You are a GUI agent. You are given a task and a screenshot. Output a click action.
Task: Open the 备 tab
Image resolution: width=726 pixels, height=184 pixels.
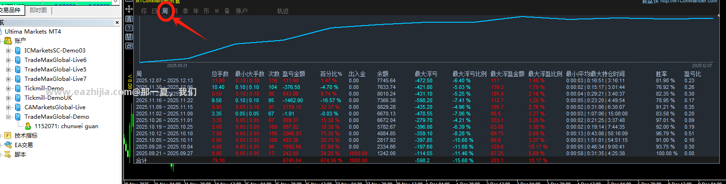(227, 10)
